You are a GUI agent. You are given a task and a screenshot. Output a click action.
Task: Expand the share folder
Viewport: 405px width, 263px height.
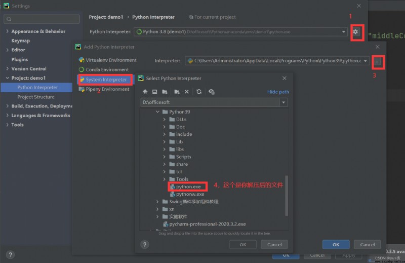coord(164,165)
